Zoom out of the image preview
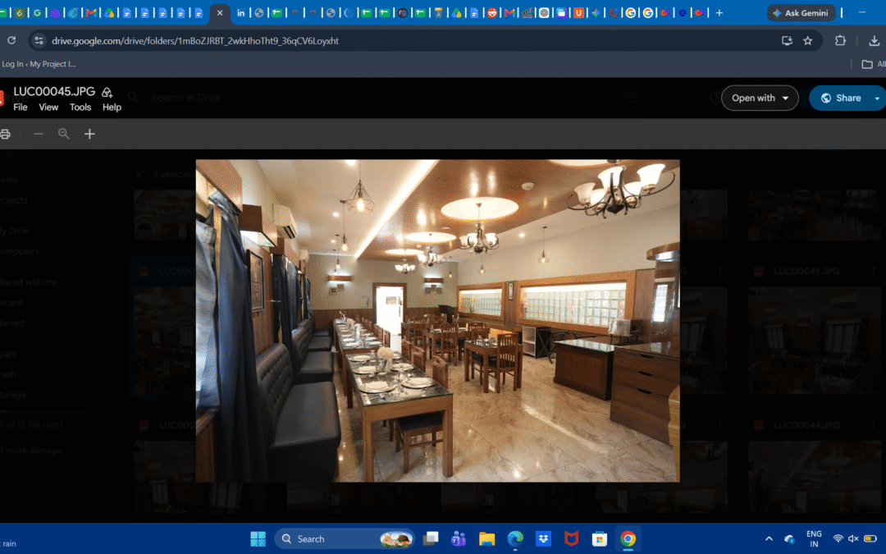This screenshot has height=554, width=886. click(x=39, y=134)
